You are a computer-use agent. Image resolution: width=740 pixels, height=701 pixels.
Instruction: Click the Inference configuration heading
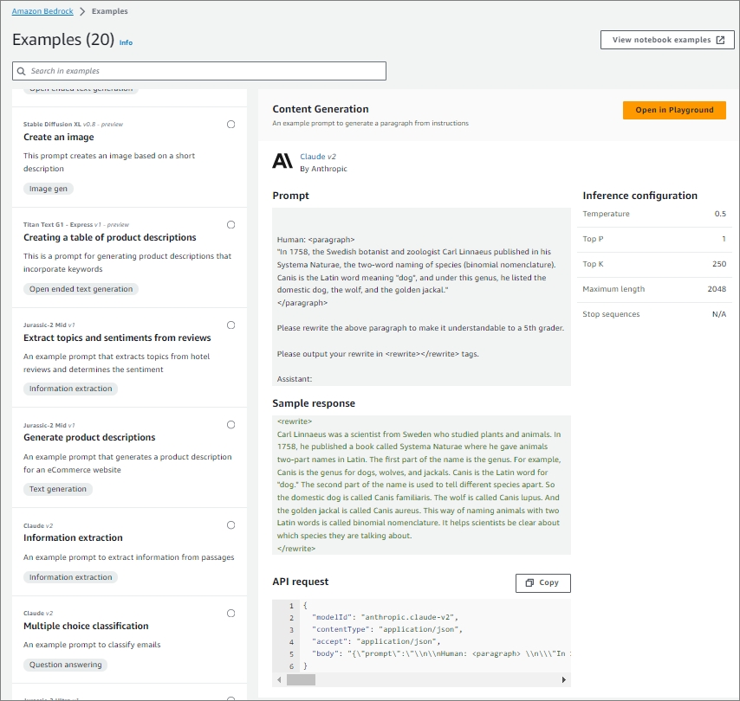point(640,196)
